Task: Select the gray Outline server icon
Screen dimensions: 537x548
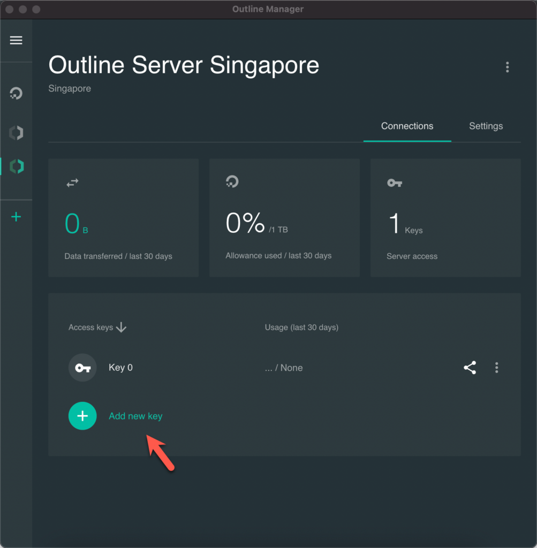Action: point(16,133)
